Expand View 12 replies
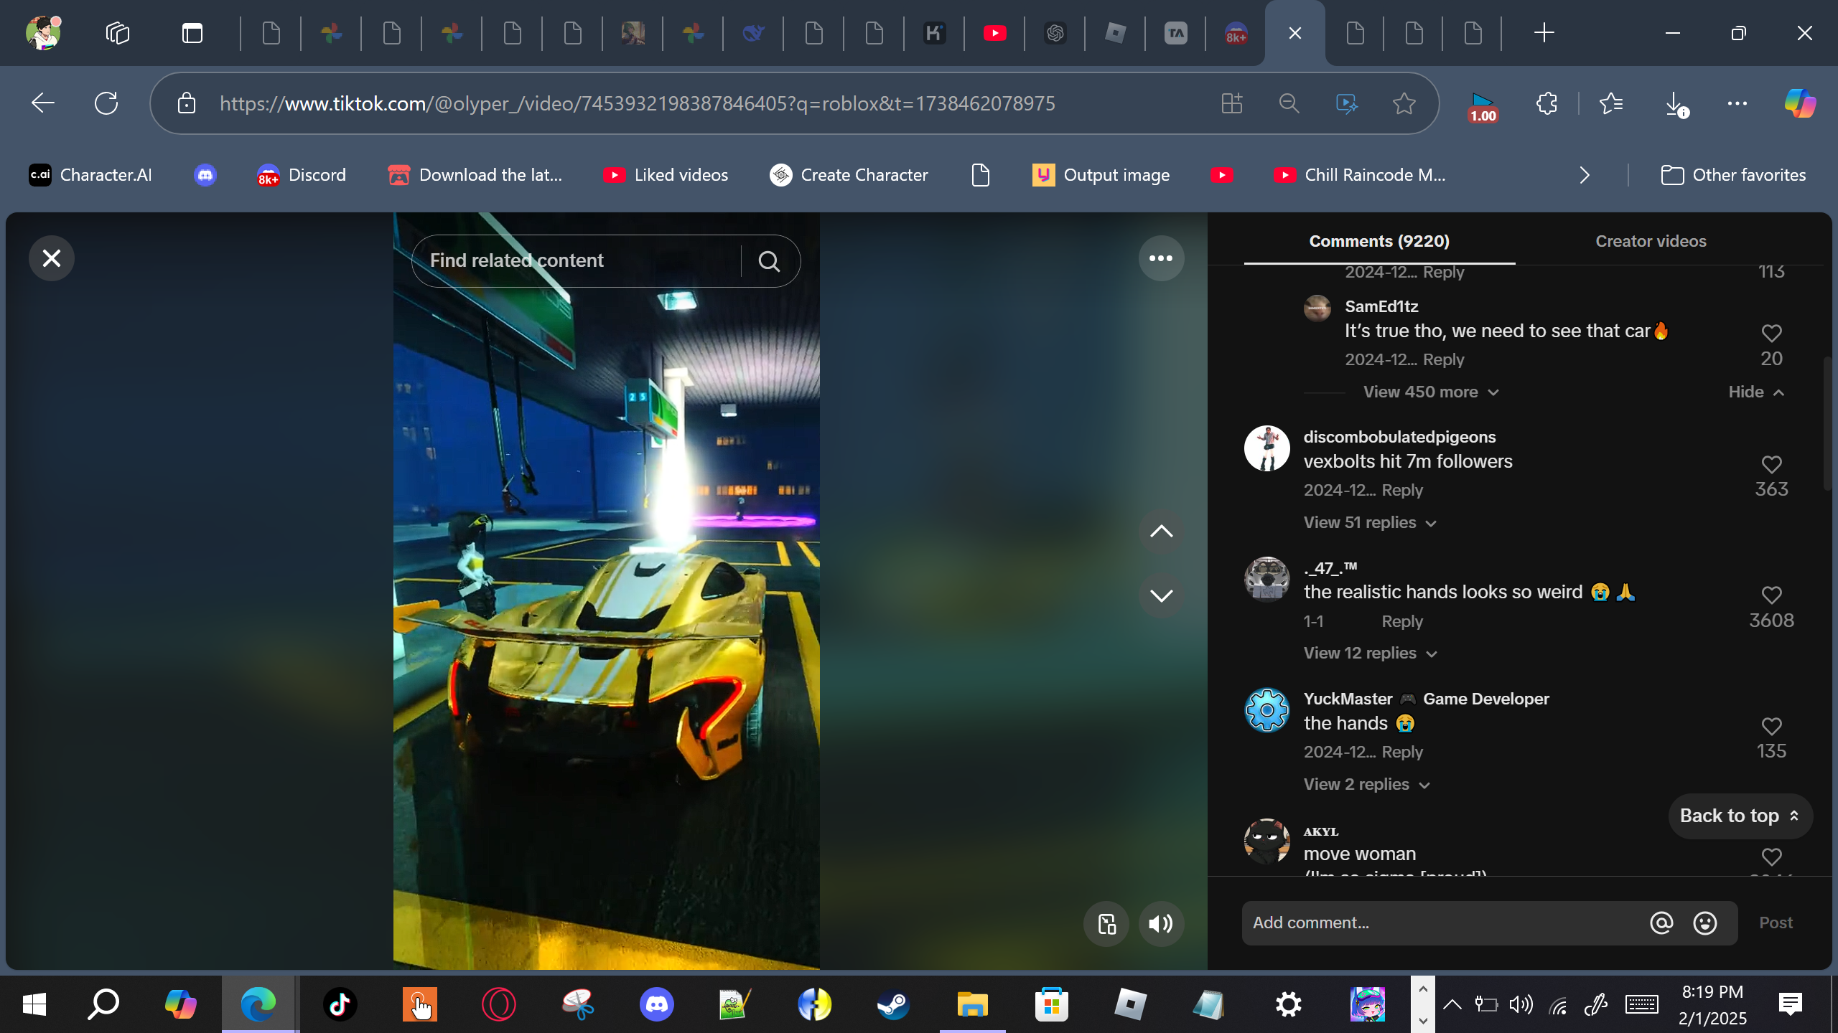This screenshot has height=1033, width=1838. click(1369, 654)
